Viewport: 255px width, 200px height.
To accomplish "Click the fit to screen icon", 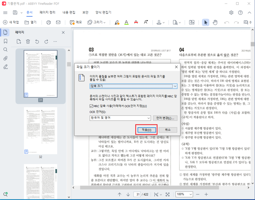I will point(168,194).
